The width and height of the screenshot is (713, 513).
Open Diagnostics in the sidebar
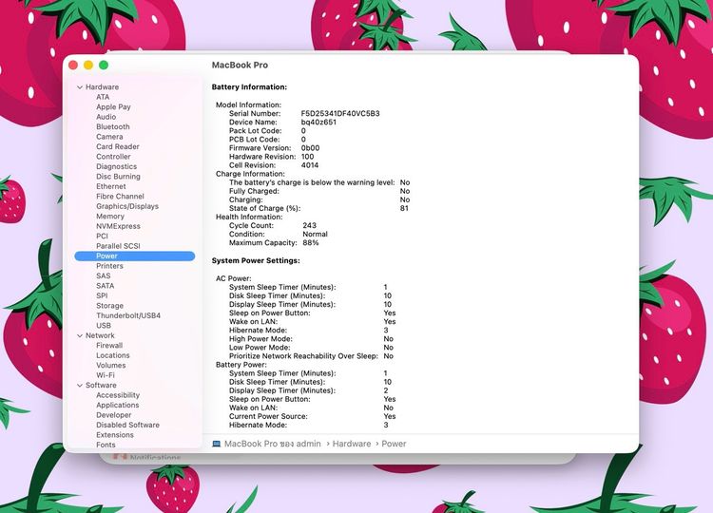[x=116, y=167]
